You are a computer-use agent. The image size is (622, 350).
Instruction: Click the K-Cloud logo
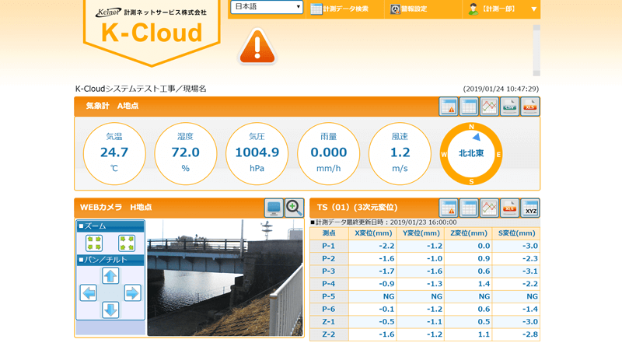152,33
